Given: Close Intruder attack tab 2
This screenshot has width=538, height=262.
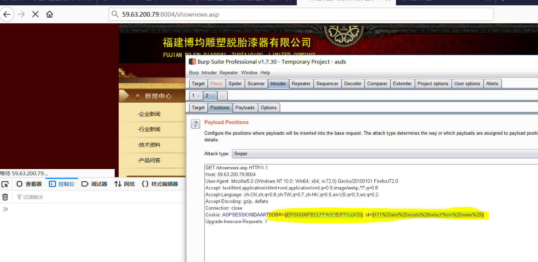Looking at the screenshot, I should (212, 96).
